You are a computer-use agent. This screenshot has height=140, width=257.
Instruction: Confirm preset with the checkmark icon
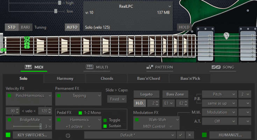(x=180, y=135)
